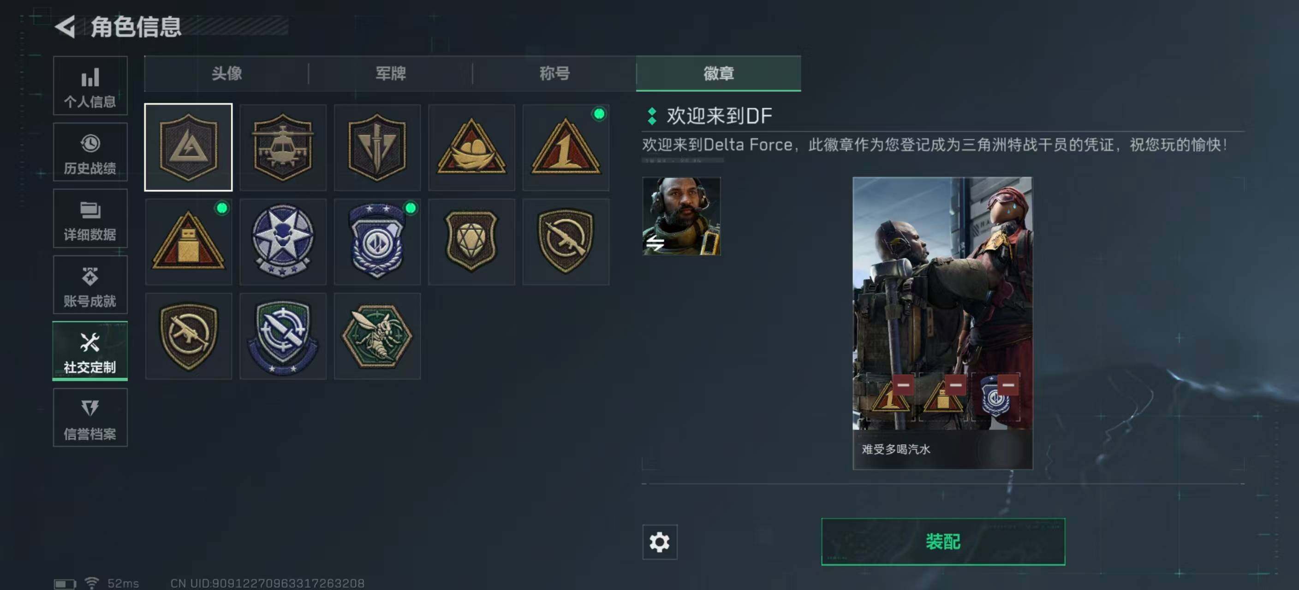Select the knife crosshair blue-green badge
Viewport: 1299px width, 590px height.
click(283, 336)
